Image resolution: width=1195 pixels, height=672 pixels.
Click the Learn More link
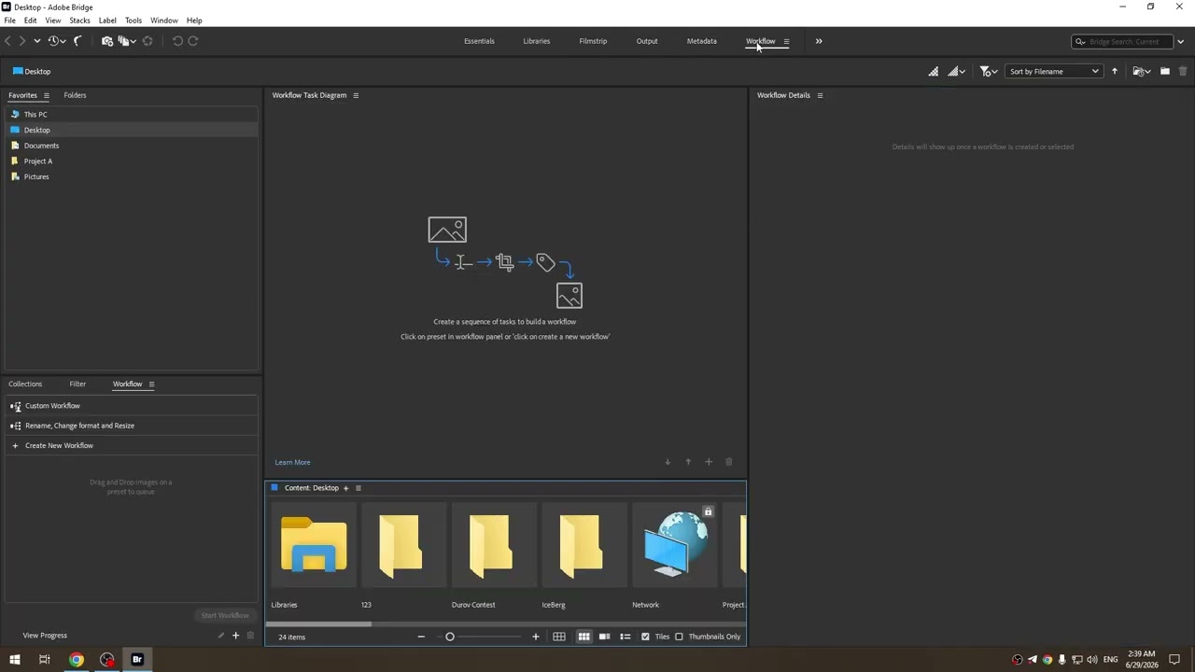click(x=292, y=462)
